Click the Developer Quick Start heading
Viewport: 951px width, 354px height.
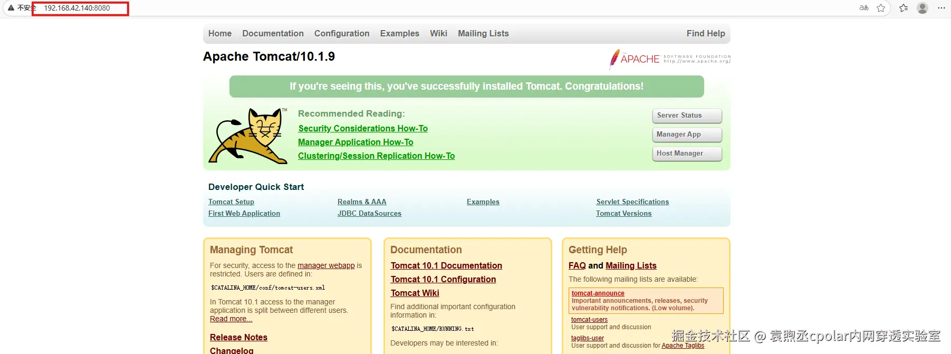click(256, 187)
